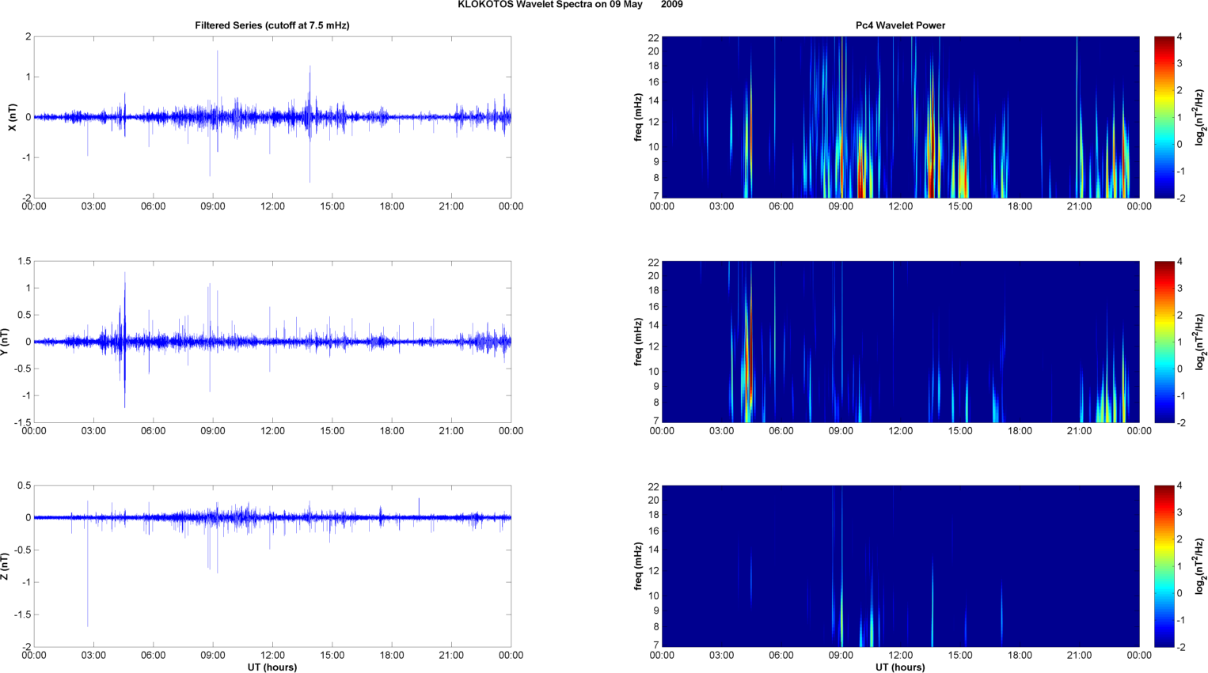Click the large negative Z spike near 03:00
Image resolution: width=1208 pixels, height=673 pixels.
[88, 601]
